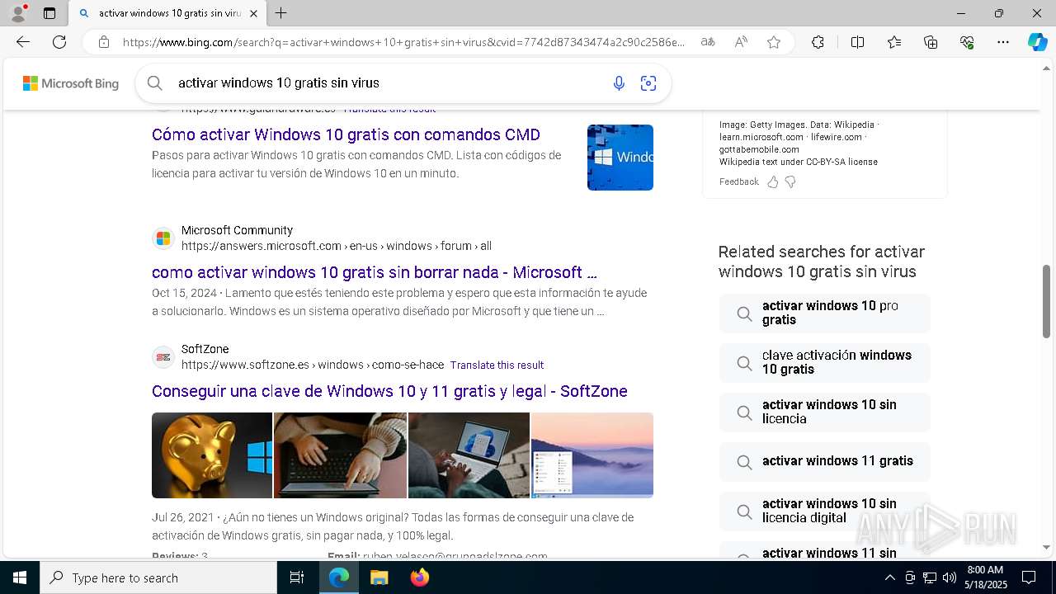This screenshot has height=594, width=1056.
Task: Click the search magnifier in Bing box
Action: pyautogui.click(x=154, y=82)
